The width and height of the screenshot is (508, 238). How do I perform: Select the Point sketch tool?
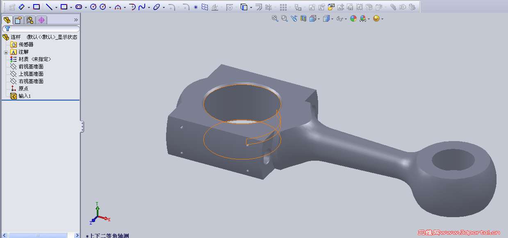pos(196,7)
